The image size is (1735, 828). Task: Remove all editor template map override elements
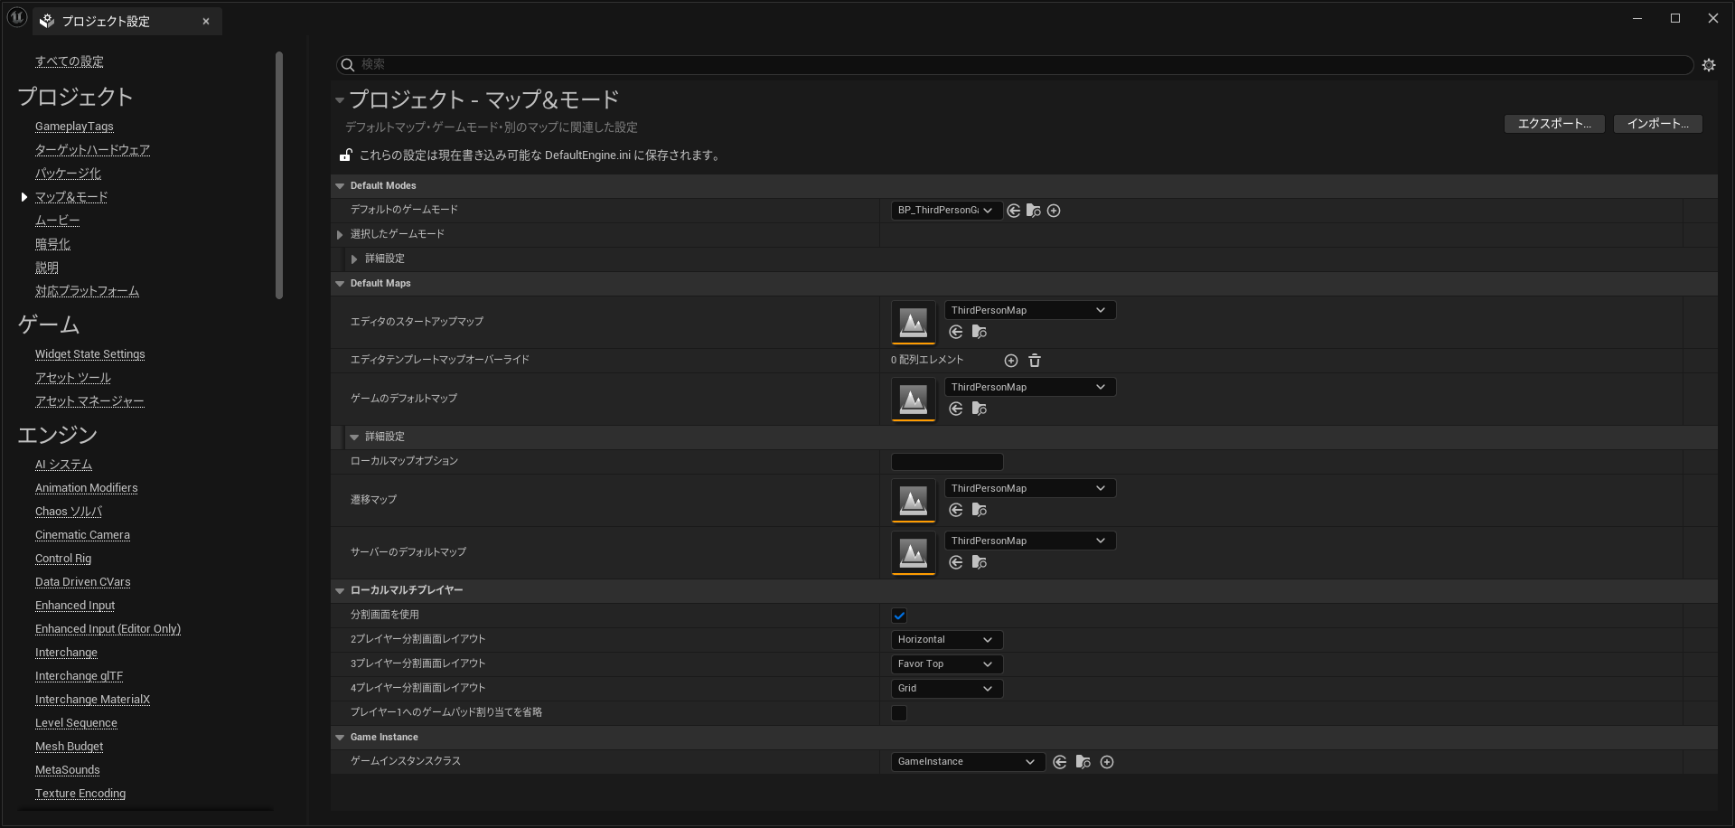[1035, 361]
